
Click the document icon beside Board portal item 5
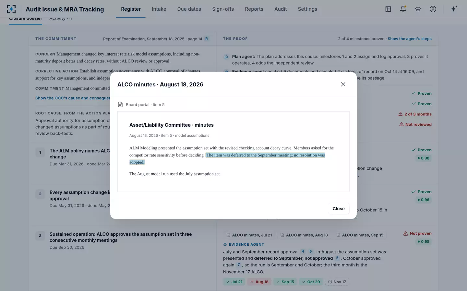pos(120,104)
